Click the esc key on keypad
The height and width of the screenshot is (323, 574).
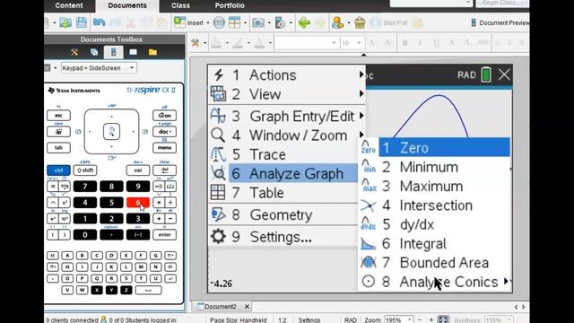coord(58,116)
